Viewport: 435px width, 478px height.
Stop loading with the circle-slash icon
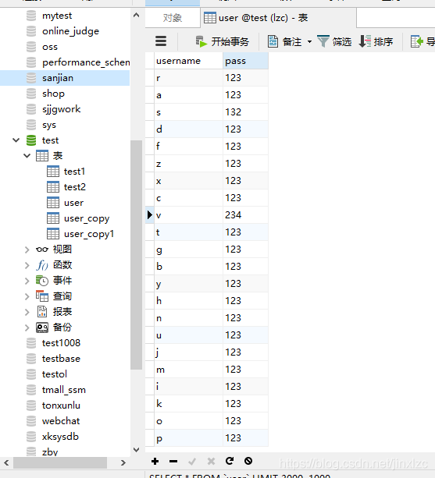click(x=248, y=461)
